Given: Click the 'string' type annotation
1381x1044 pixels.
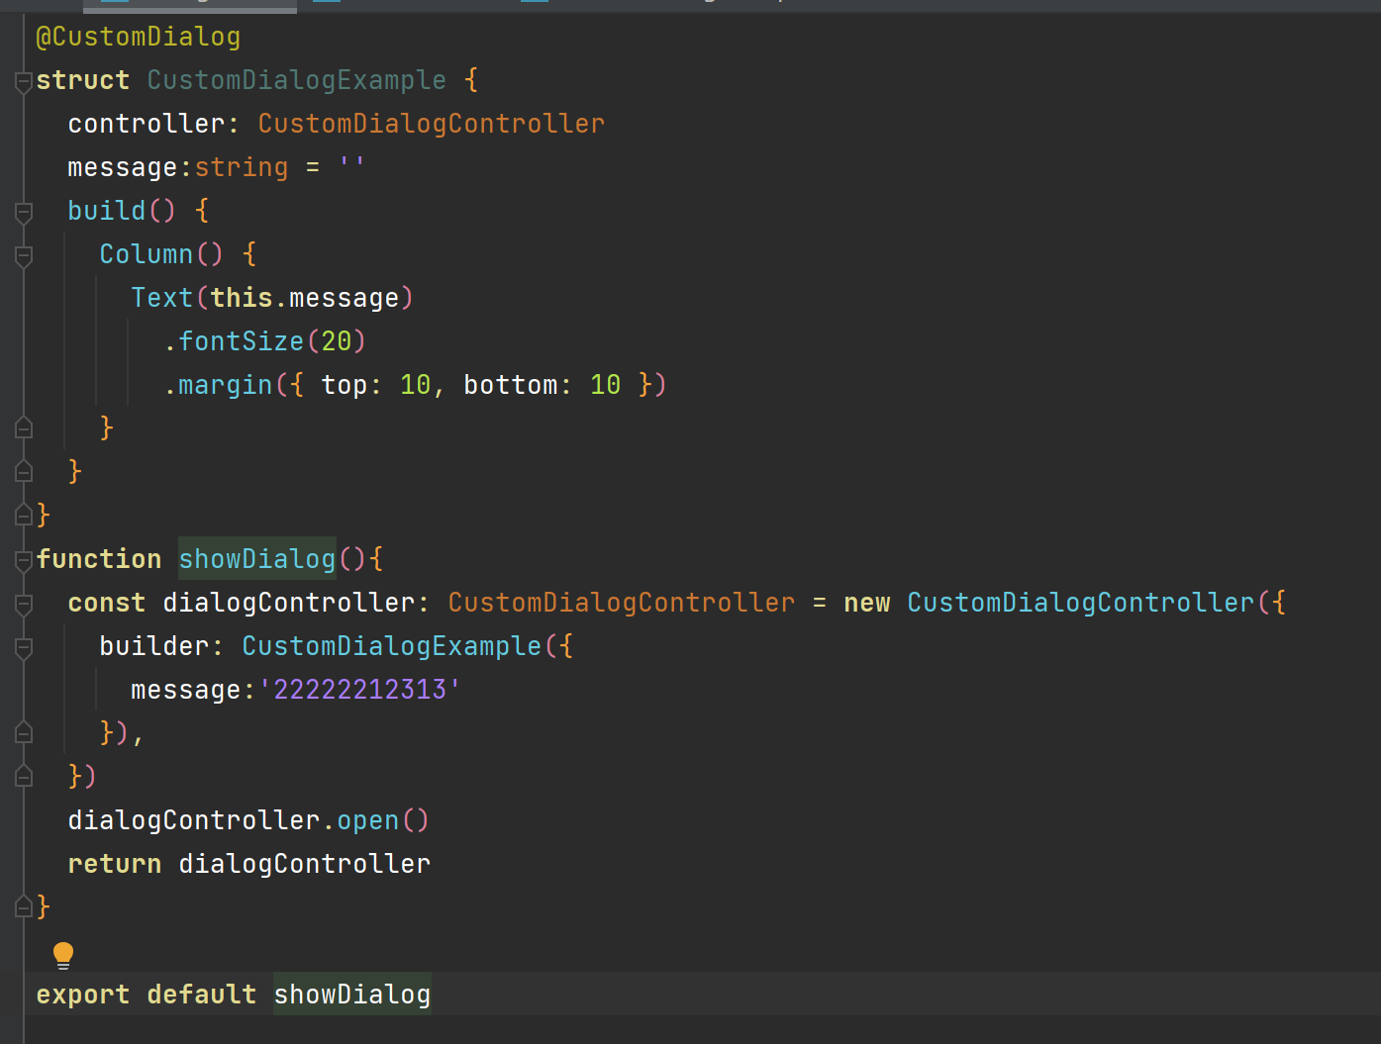Looking at the screenshot, I should (242, 167).
